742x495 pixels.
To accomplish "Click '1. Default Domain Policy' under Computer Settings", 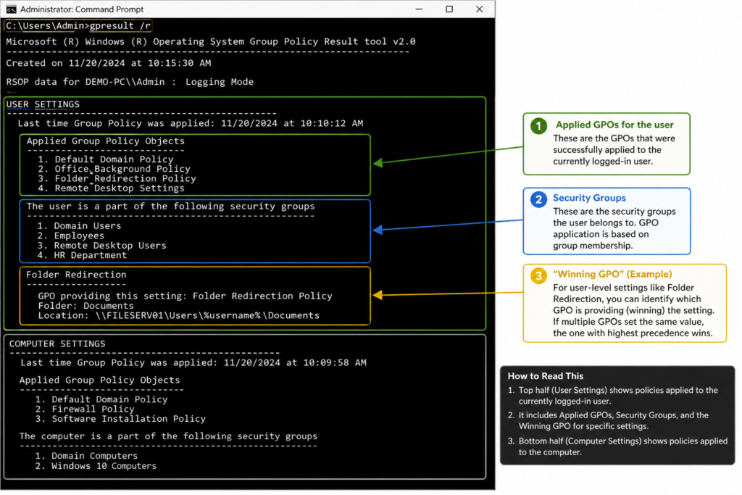I will 101,399.
